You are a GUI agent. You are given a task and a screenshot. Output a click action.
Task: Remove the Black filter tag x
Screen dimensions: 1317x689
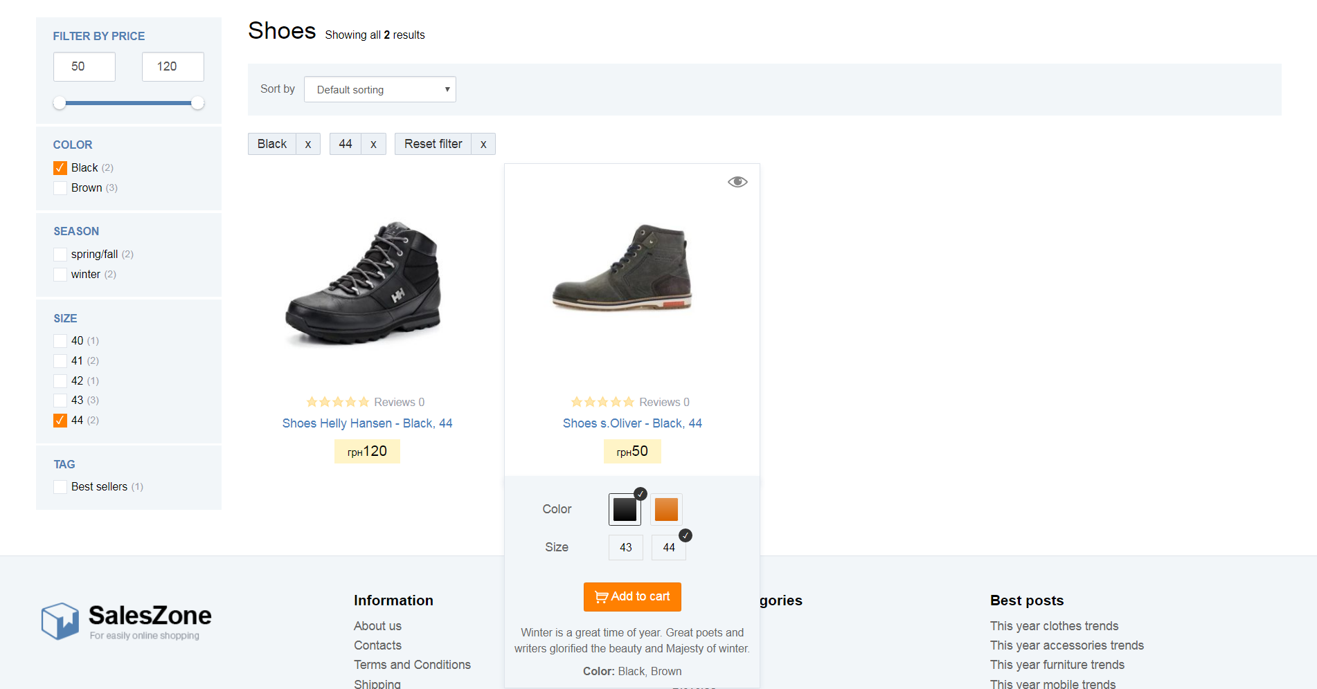[x=308, y=144]
